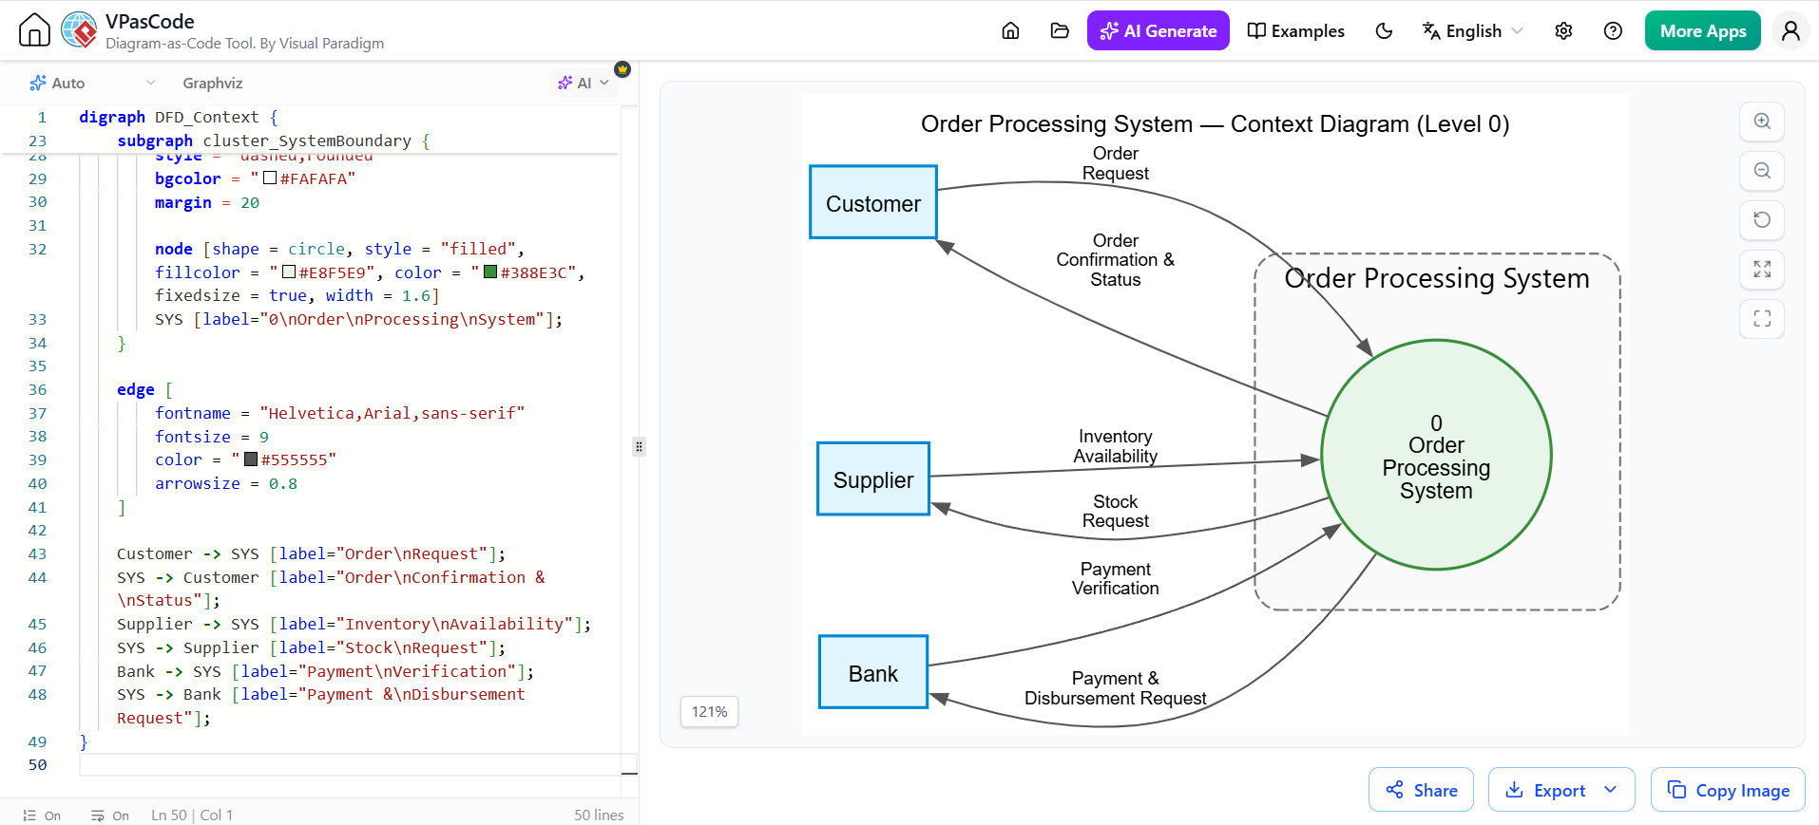Image resolution: width=1819 pixels, height=825 pixels.
Task: Click the 'digraph' keyword on line 1
Action: coord(112,117)
